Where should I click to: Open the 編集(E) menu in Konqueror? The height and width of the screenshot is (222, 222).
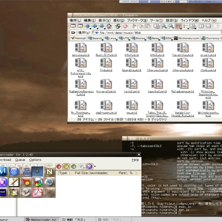(90, 20)
